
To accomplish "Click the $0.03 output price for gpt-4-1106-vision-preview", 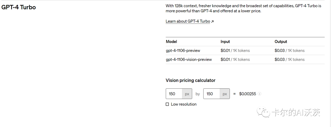I will pos(280,60).
